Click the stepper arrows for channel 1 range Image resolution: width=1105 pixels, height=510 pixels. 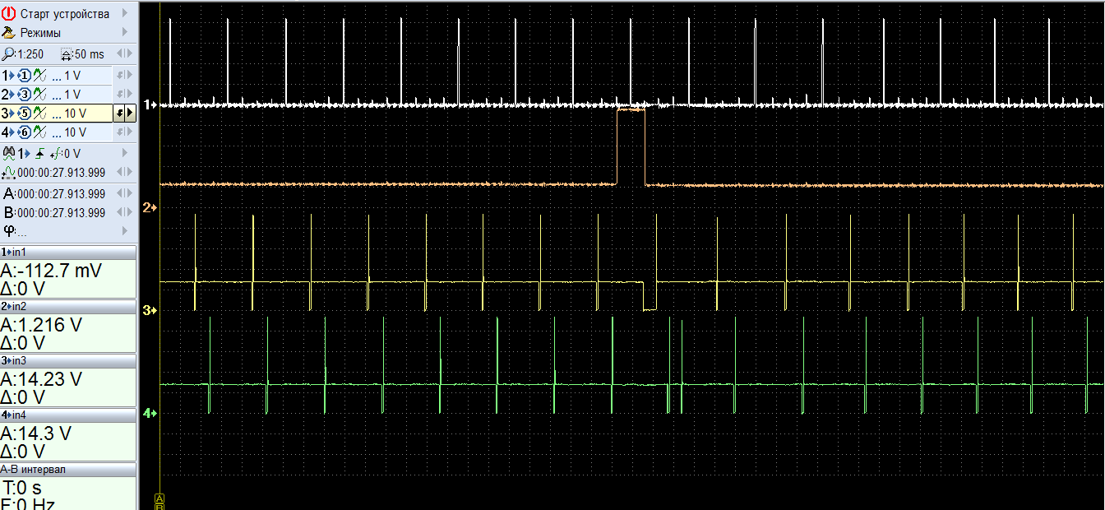(x=125, y=75)
